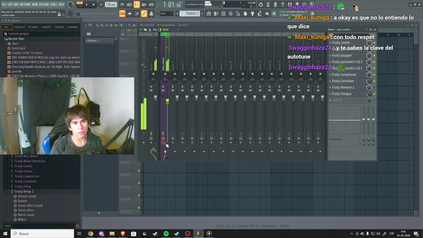The width and height of the screenshot is (423, 238).
Task: Open the FILE menu
Action: [x=4, y=4]
